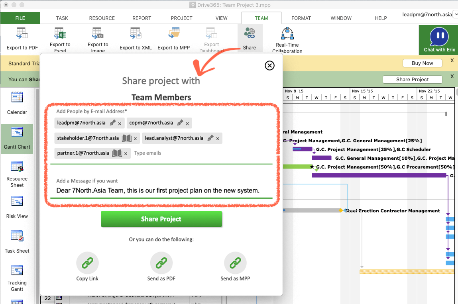Click 'Steel Erection Contractor Management' task label
458x304 pixels.
(x=392, y=211)
